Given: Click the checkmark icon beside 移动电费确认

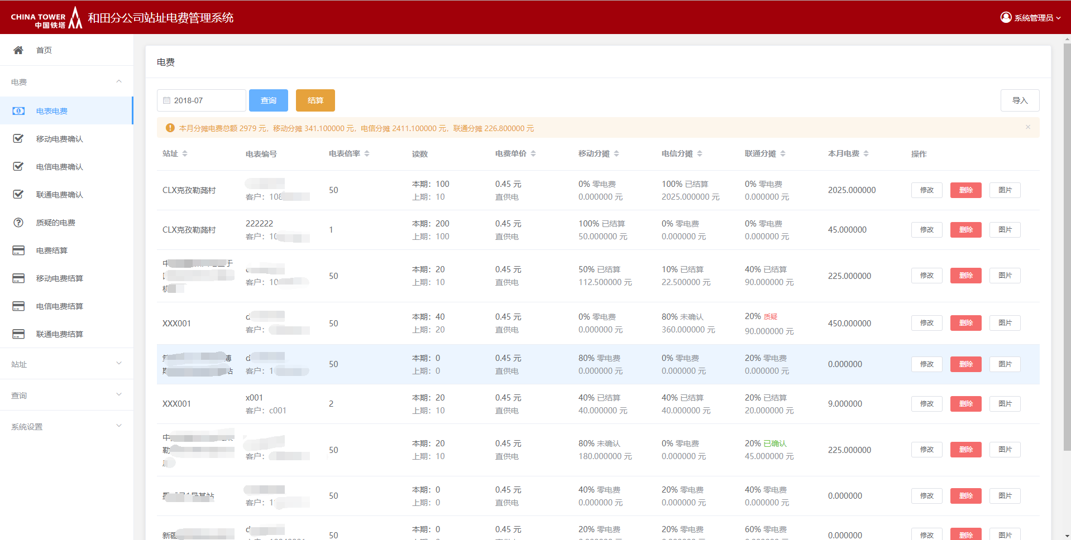Looking at the screenshot, I should (x=18, y=139).
